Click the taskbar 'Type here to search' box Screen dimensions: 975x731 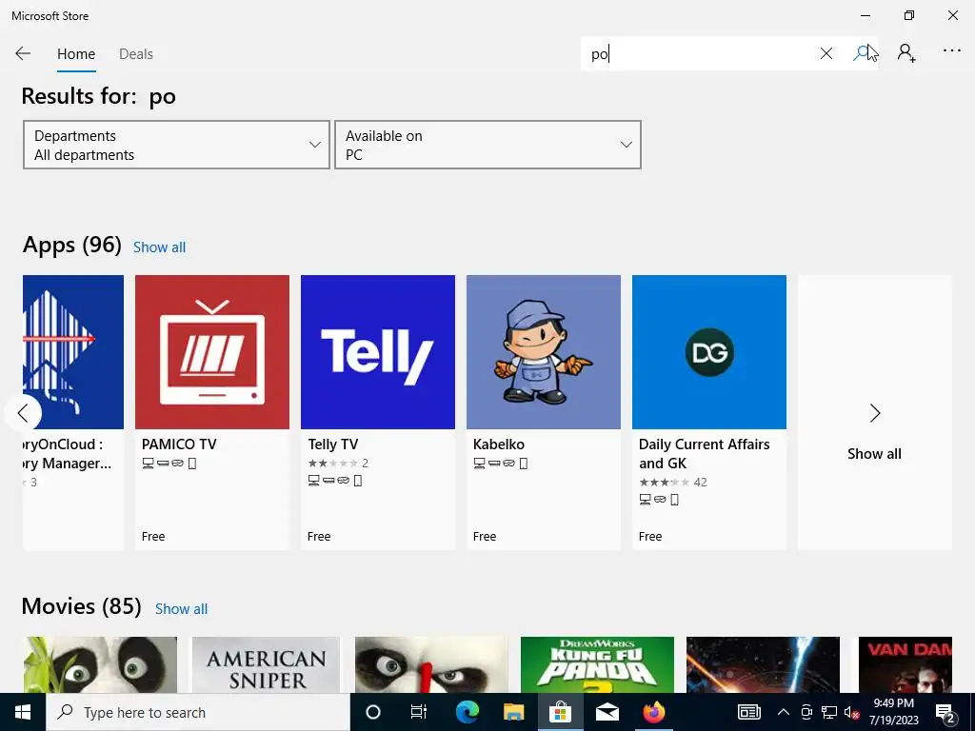pyautogui.click(x=198, y=712)
